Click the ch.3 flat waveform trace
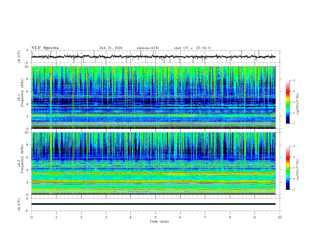The image size is (315, 244). (x=153, y=204)
